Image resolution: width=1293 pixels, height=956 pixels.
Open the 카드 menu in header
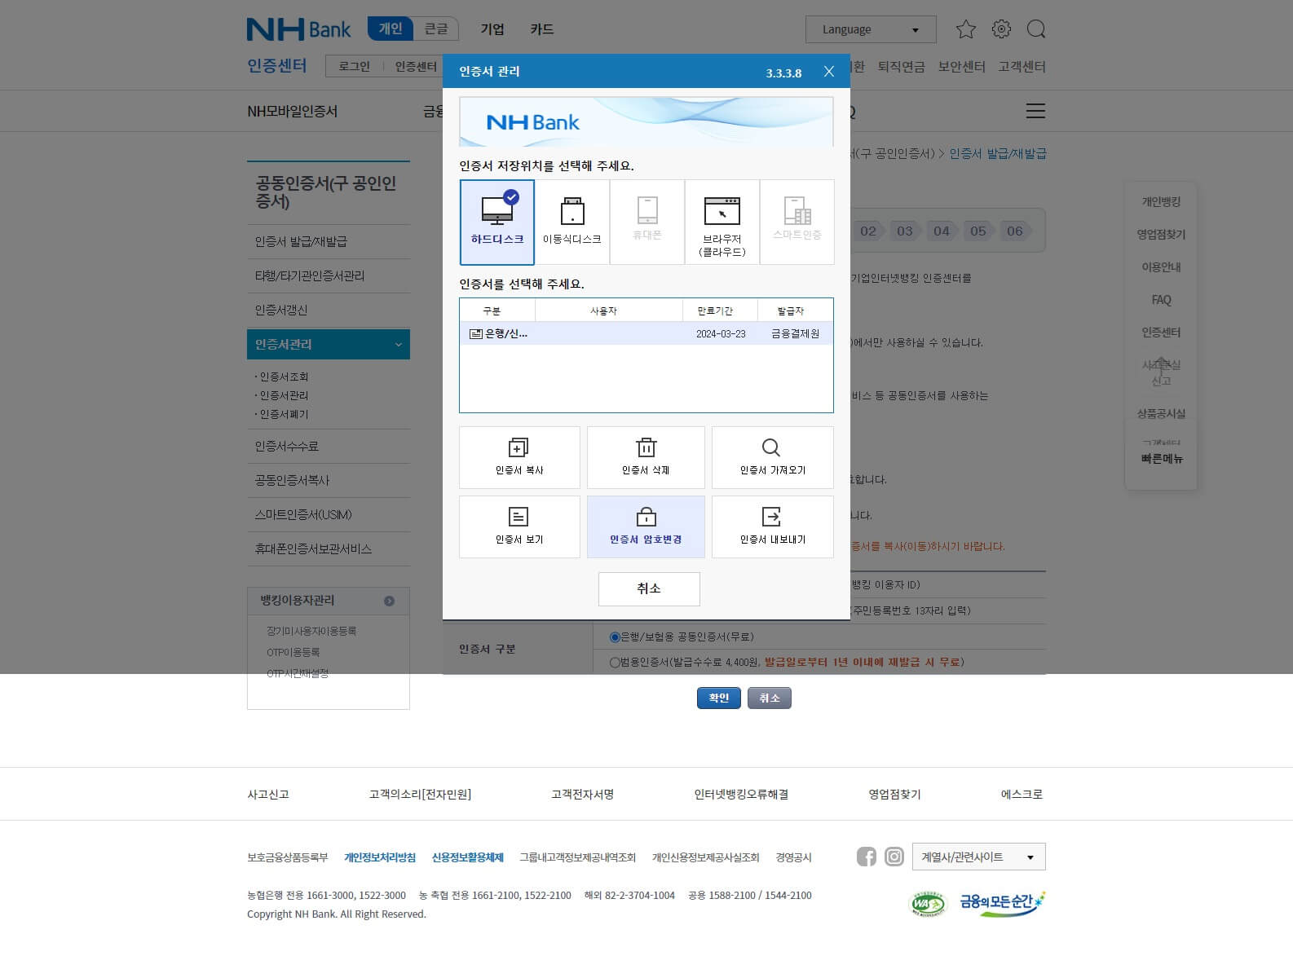(x=542, y=29)
